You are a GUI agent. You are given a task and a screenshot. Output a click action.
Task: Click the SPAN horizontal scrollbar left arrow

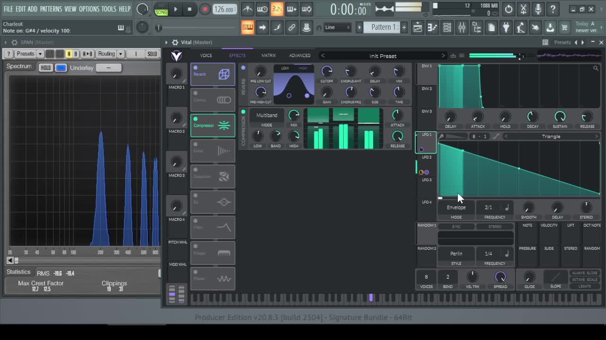point(10,260)
